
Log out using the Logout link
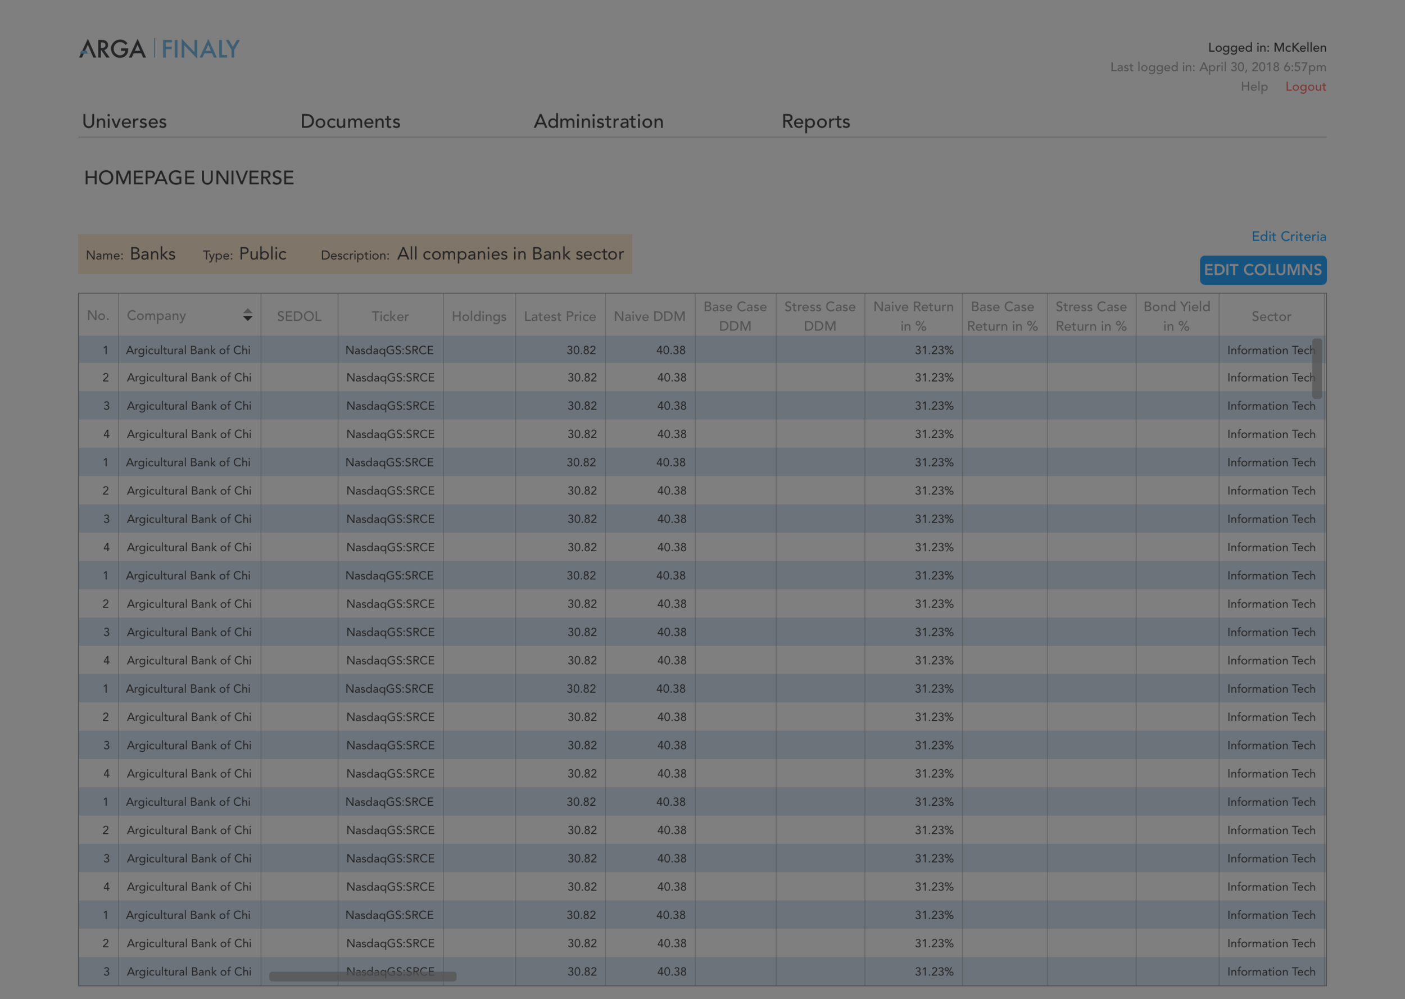point(1306,87)
